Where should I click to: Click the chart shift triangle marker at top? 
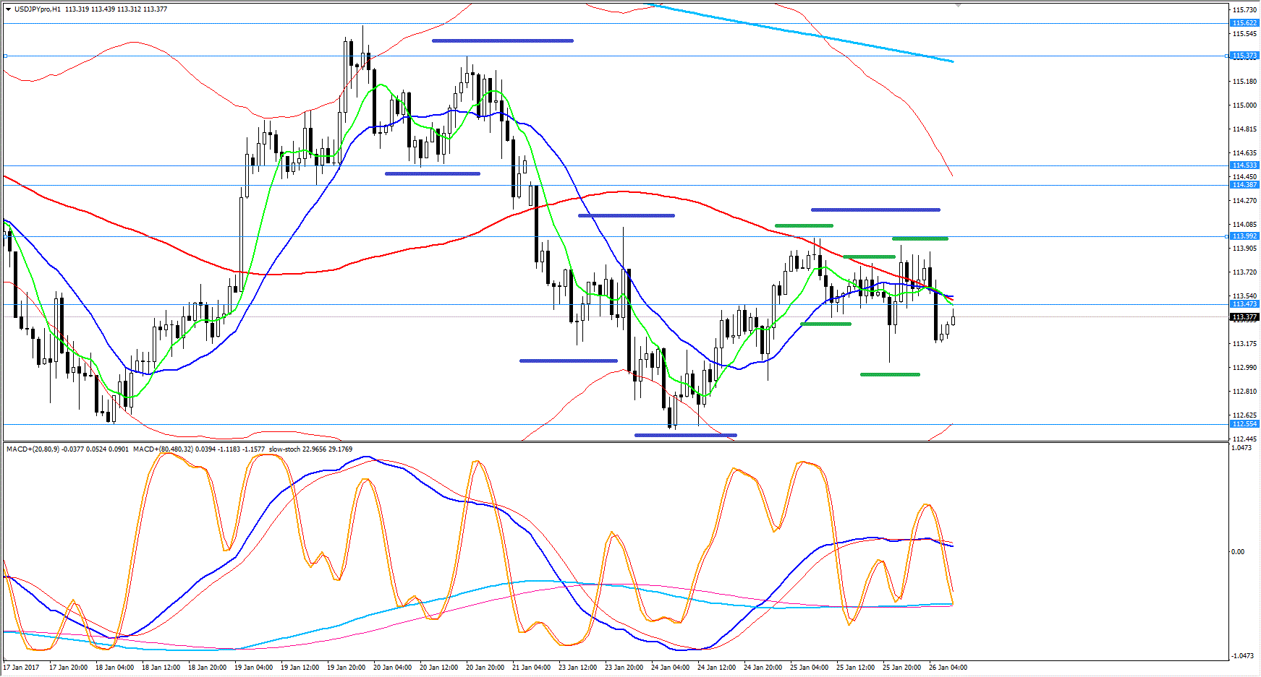tap(959, 5)
